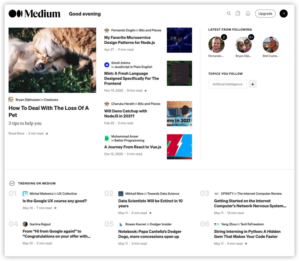Open 'String Interning in Python' article
Screen dimensions: 299x261
click(247, 234)
